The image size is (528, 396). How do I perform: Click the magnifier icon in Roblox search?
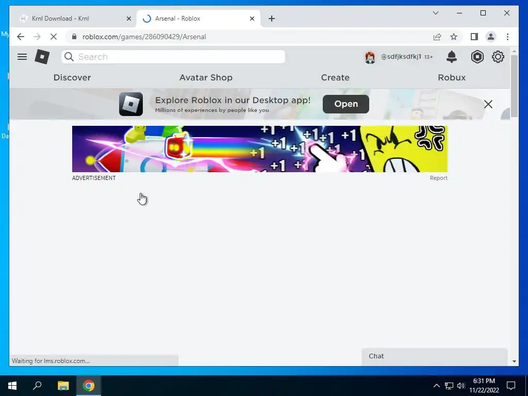(69, 57)
